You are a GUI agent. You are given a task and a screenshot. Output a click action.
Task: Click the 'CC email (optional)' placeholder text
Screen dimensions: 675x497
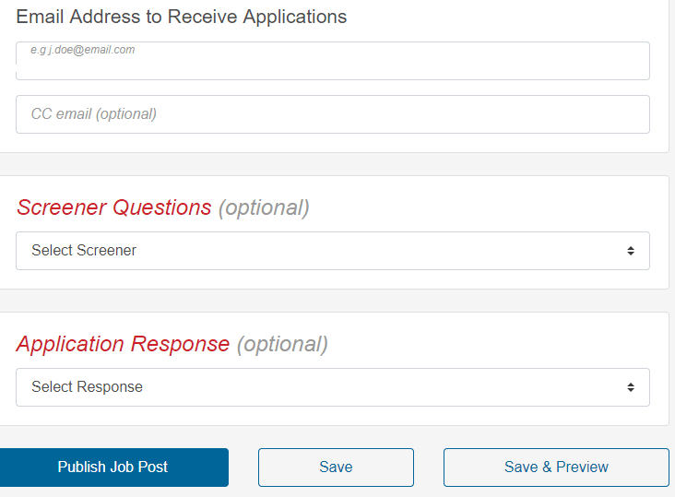(94, 114)
